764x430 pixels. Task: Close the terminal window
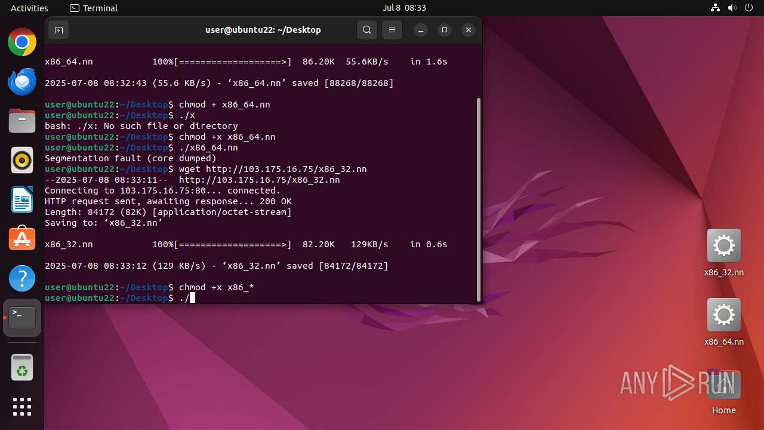(x=469, y=30)
